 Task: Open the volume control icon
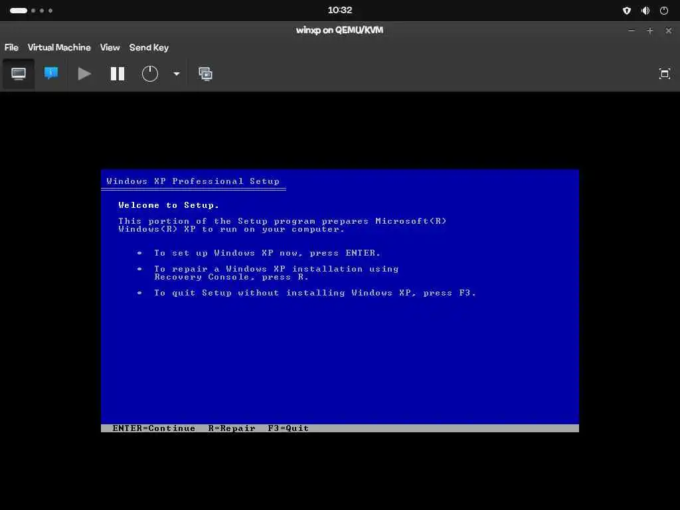point(645,11)
